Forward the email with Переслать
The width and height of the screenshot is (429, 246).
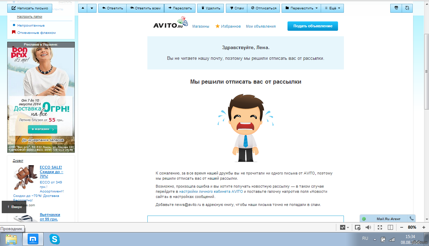pos(180,8)
